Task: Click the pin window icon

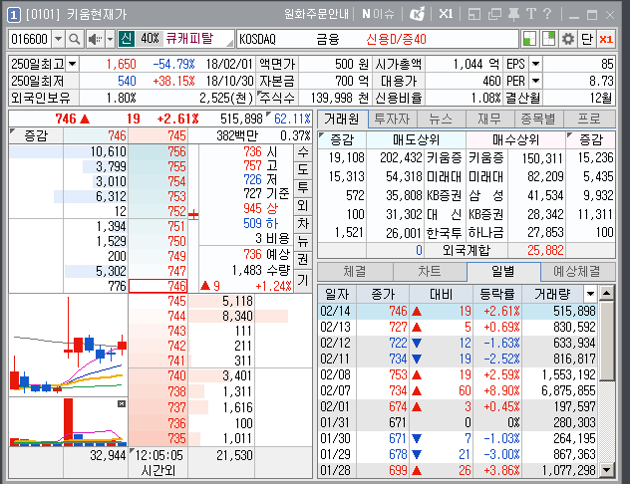Action: 513,15
